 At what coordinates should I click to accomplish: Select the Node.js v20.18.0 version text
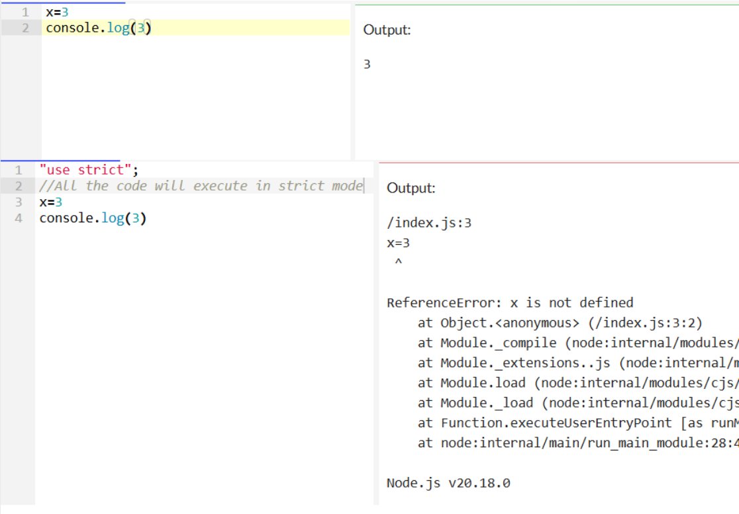[x=448, y=483]
